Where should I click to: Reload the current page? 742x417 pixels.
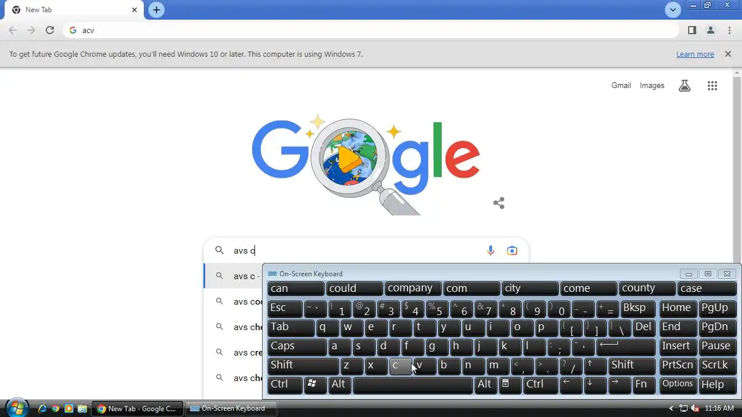[x=50, y=30]
